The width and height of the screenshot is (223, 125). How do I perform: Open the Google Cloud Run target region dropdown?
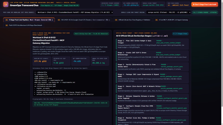[168, 12]
